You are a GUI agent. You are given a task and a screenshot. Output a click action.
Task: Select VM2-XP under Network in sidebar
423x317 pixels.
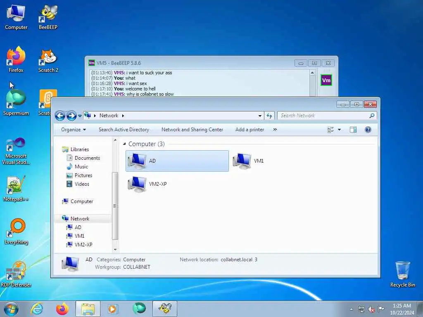click(83, 244)
